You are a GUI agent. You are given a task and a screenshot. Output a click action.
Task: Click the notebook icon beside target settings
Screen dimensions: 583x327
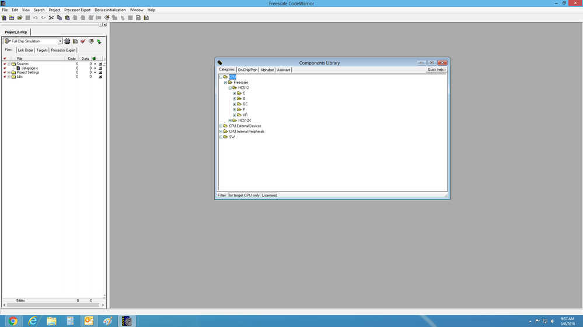click(x=75, y=41)
